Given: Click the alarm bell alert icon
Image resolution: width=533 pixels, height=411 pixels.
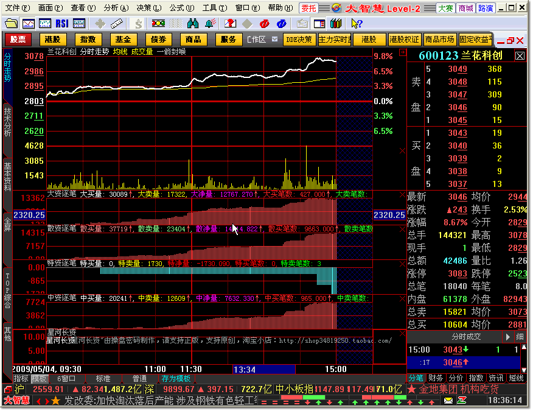Looking at the screenshot, I should tap(211, 24).
